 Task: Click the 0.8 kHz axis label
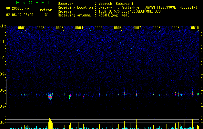point(3,90)
